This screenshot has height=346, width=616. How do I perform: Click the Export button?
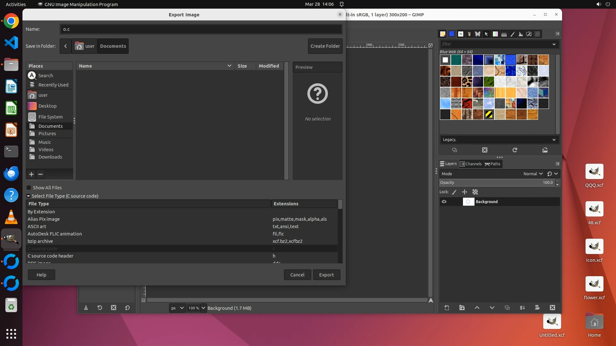click(326, 275)
